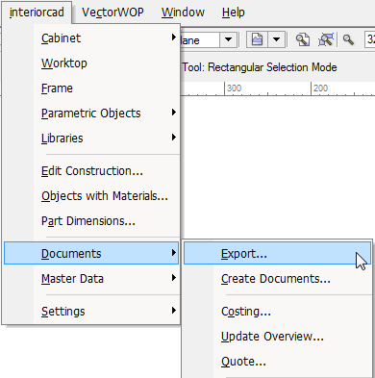Expand the Libraries submenu
The image size is (375, 378).
91,139
